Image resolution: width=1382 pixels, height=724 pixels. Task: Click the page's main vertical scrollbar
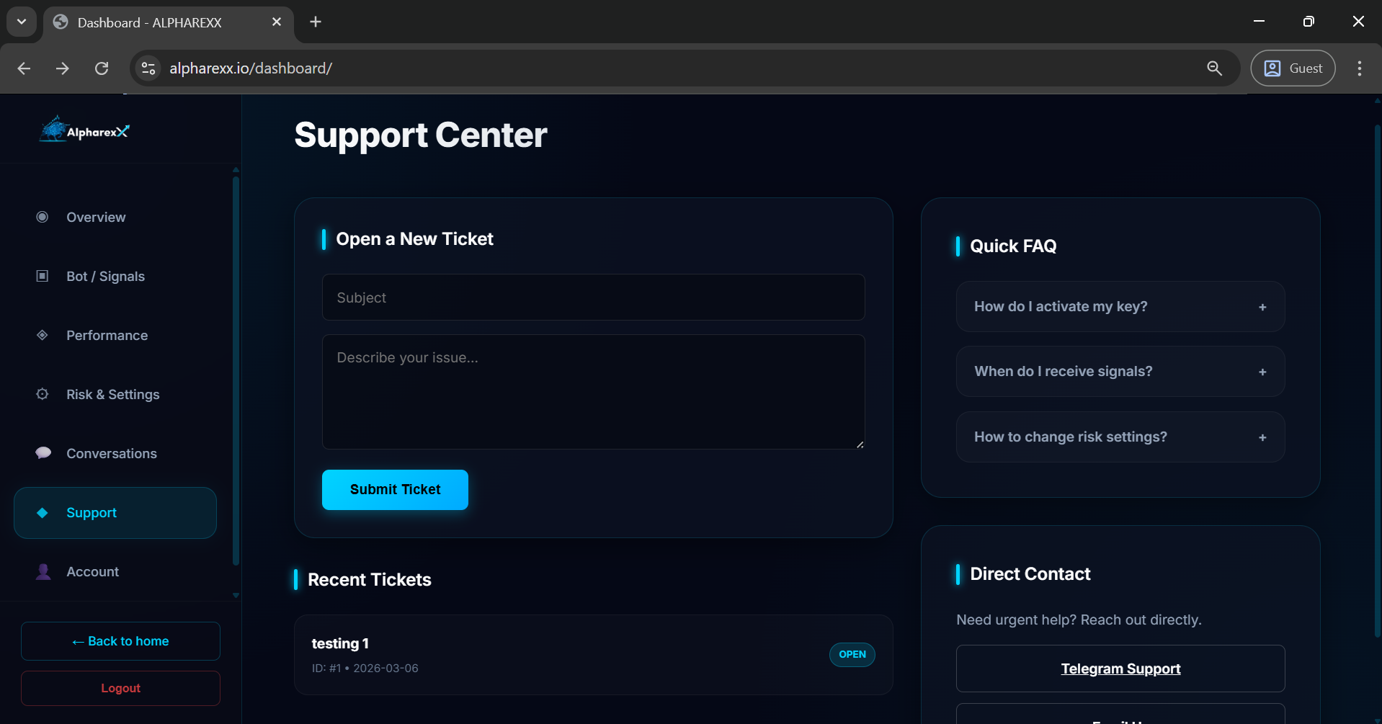coord(1377,382)
